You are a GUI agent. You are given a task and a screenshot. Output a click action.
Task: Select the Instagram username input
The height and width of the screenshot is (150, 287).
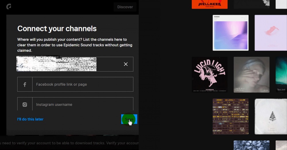click(x=83, y=104)
